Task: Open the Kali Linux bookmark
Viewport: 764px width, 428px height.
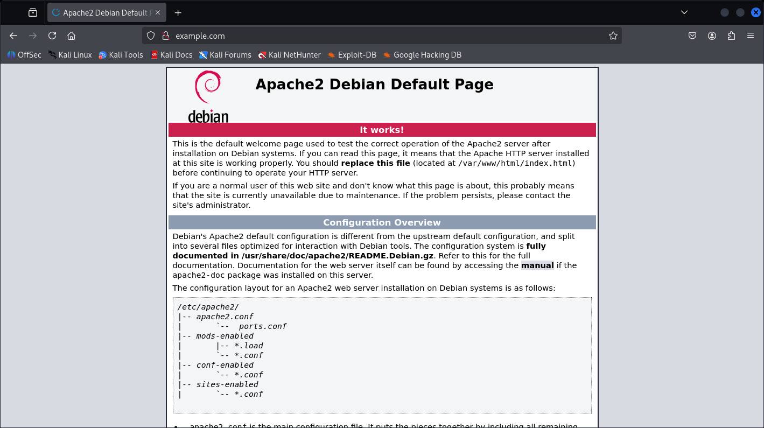Action: point(69,54)
